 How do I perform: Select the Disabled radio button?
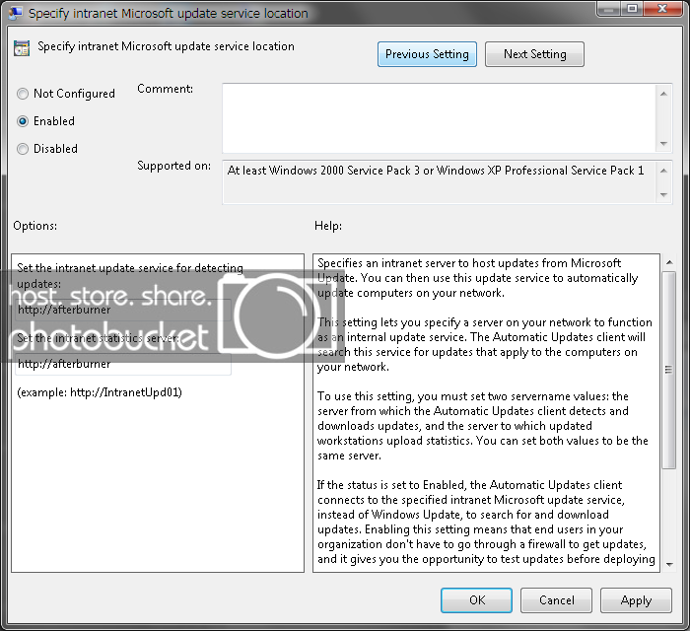[x=23, y=149]
